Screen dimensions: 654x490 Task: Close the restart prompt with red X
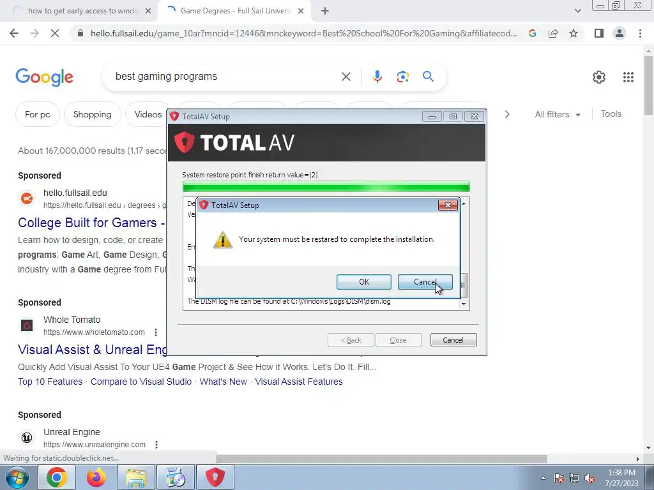[x=448, y=205]
